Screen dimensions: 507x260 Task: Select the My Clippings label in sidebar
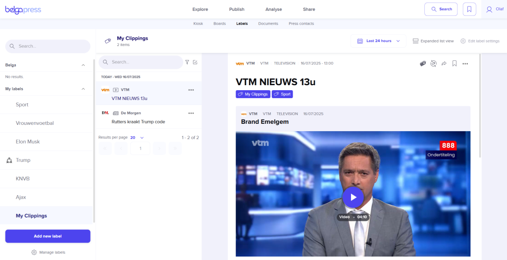[46, 216]
